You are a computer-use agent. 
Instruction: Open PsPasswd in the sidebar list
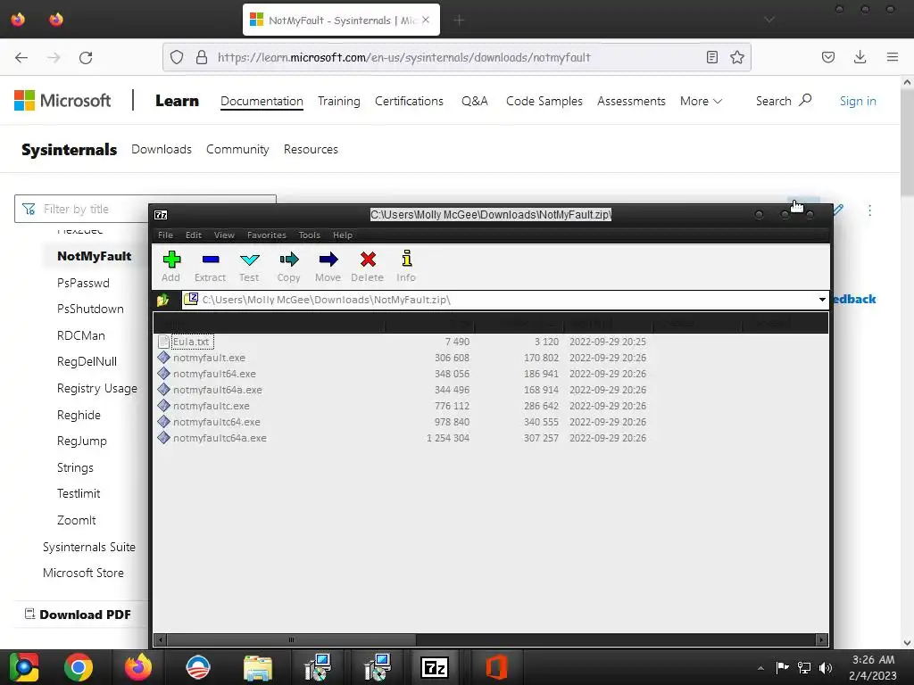[83, 283]
